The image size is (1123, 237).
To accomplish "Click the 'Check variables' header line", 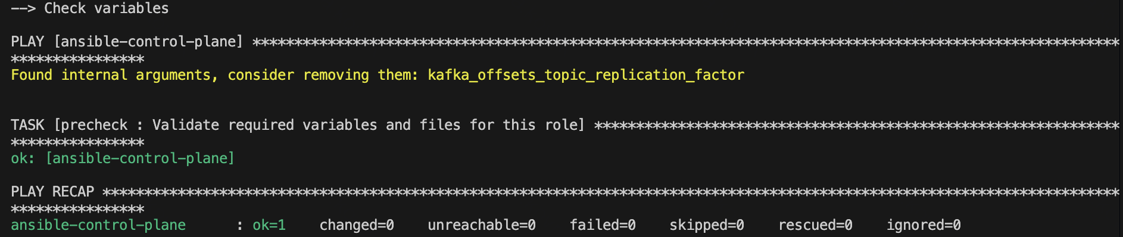I will [x=90, y=8].
